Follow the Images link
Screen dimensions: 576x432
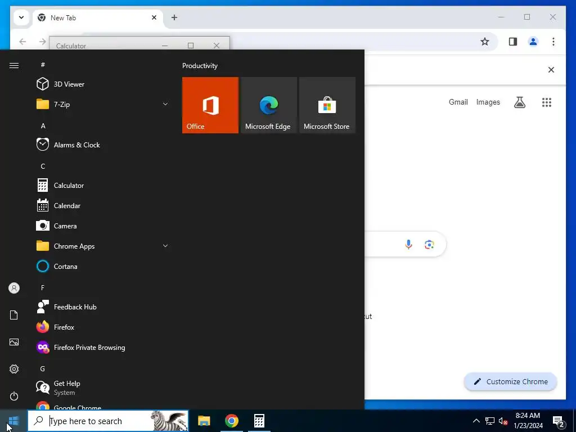point(488,102)
